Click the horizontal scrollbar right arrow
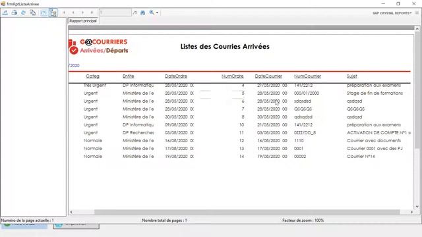The height and width of the screenshot is (237, 422). pos(411,212)
